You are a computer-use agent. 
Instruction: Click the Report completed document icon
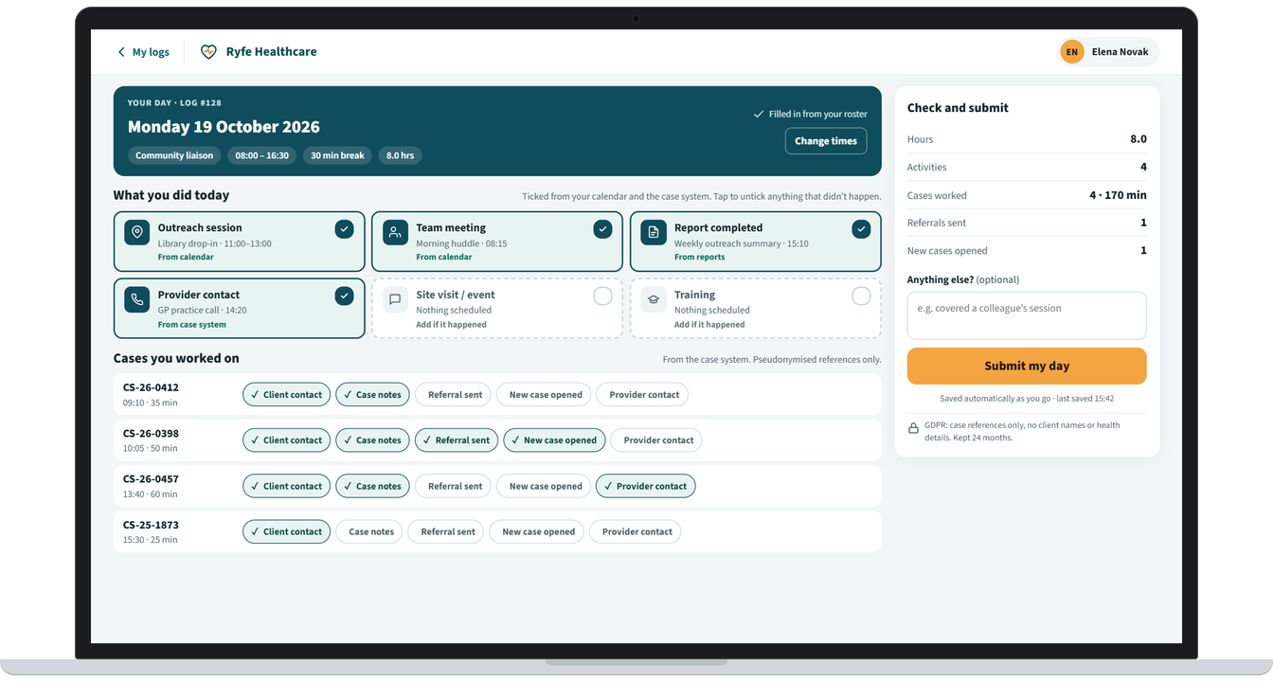click(x=654, y=232)
